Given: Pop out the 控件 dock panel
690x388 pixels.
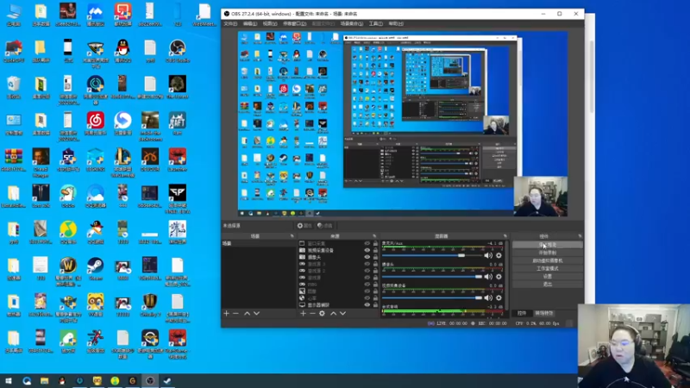Looking at the screenshot, I should 580,236.
